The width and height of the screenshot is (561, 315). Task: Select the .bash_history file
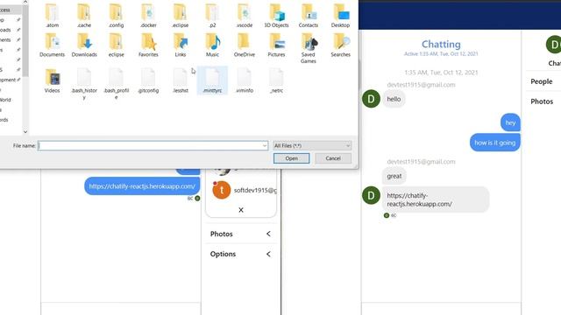point(84,84)
